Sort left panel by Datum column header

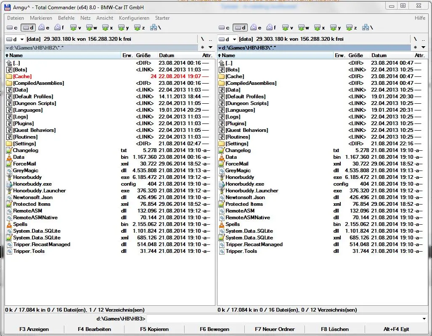179,55
